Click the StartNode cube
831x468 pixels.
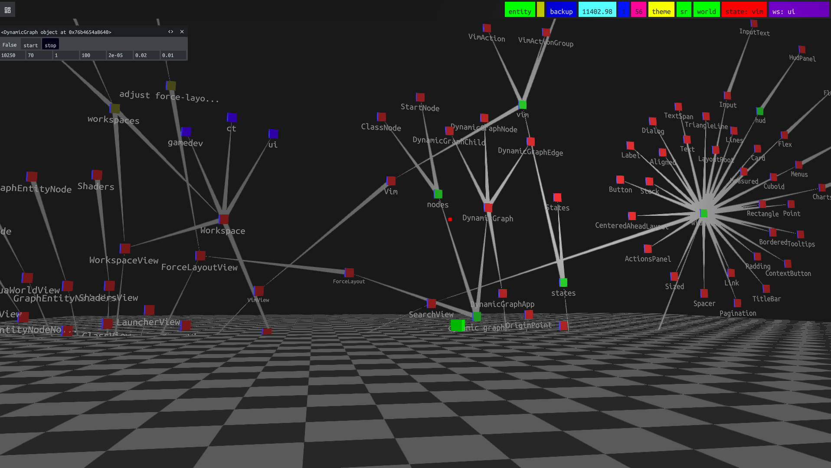tap(419, 96)
